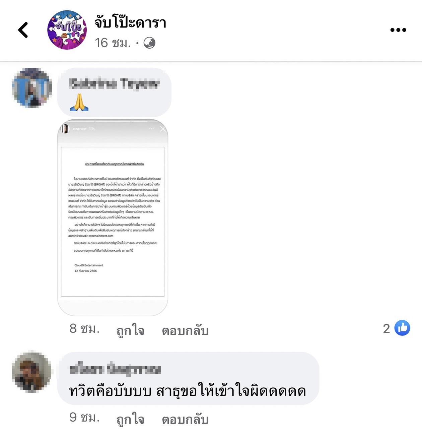Tap the 9 ชม. comment timestamp
The width and height of the screenshot is (422, 436).
pyautogui.click(x=84, y=418)
